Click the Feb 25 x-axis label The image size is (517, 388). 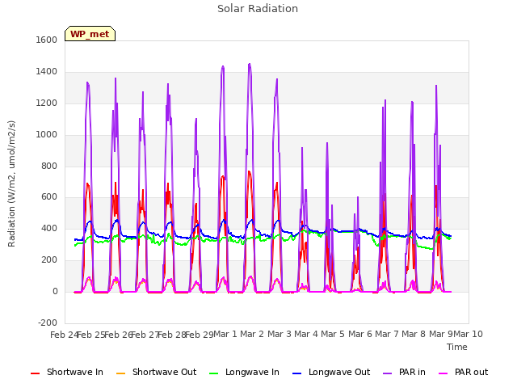click(x=91, y=335)
